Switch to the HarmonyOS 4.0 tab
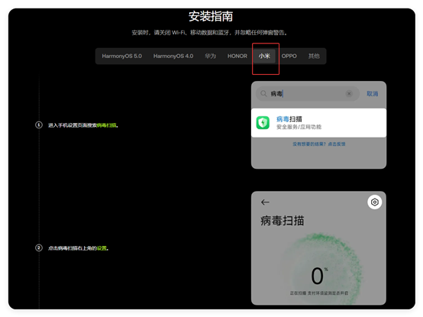 173,56
